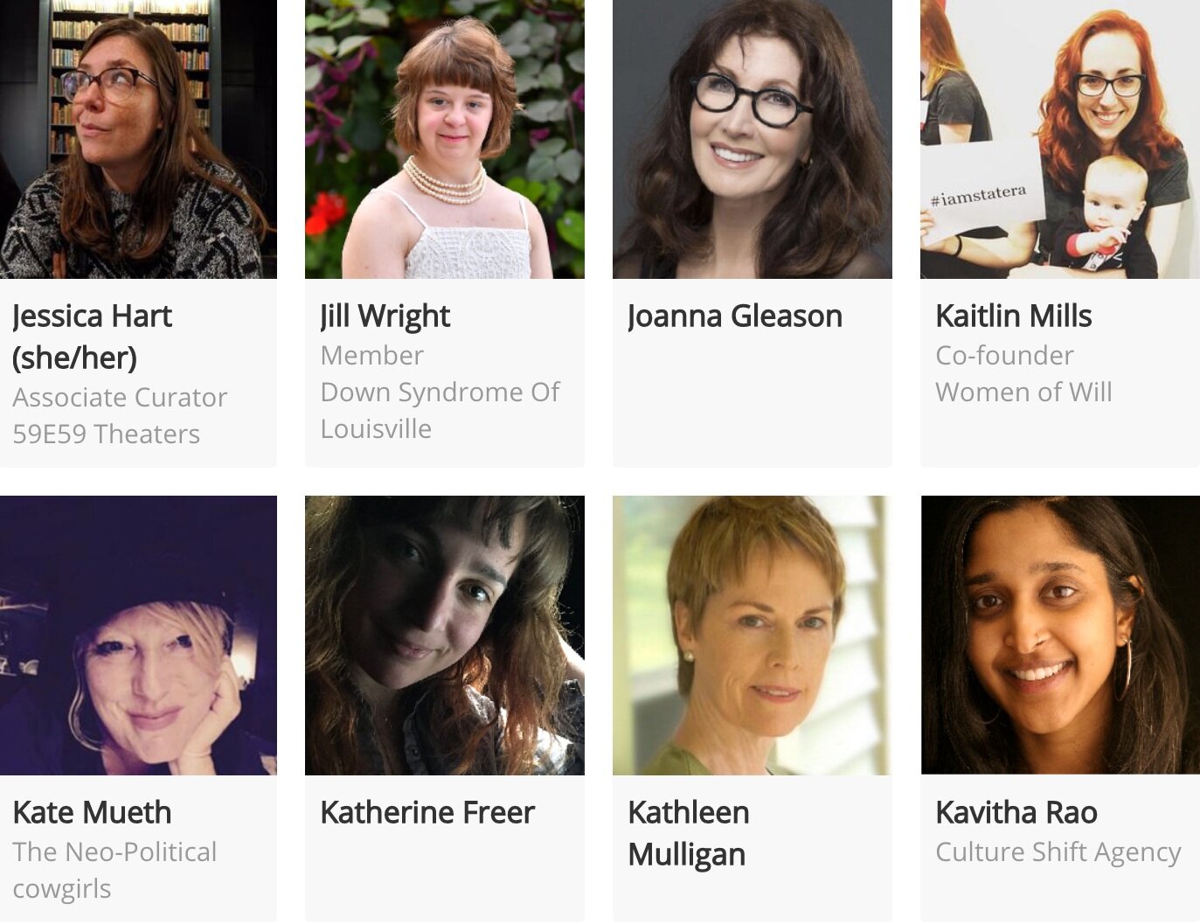Click the Kavitha Rao name heading
This screenshot has width=1200, height=924.
point(1016,812)
